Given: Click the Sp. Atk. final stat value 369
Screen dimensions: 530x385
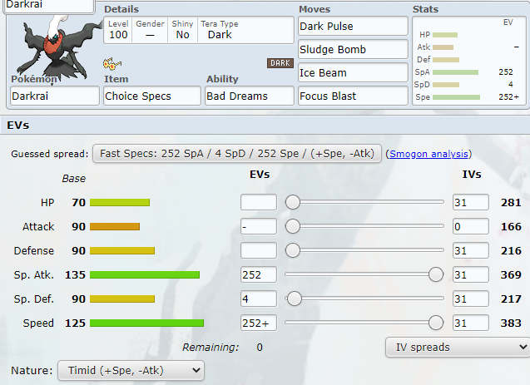Looking at the screenshot, I should [511, 274].
